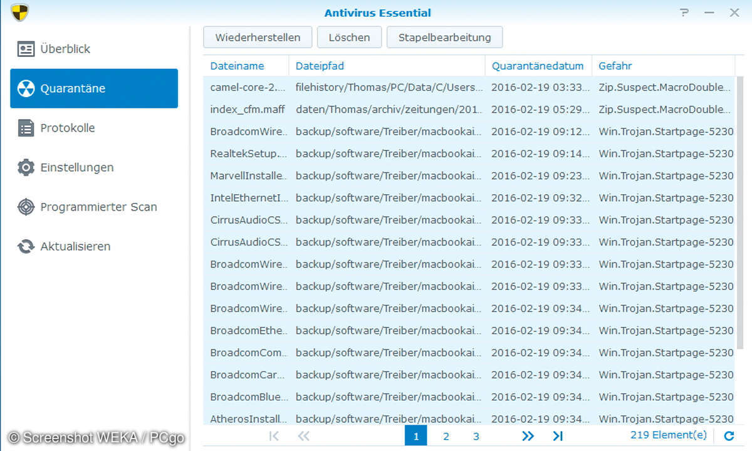Click date 2016-02-19 09:12 cell

[x=540, y=132]
